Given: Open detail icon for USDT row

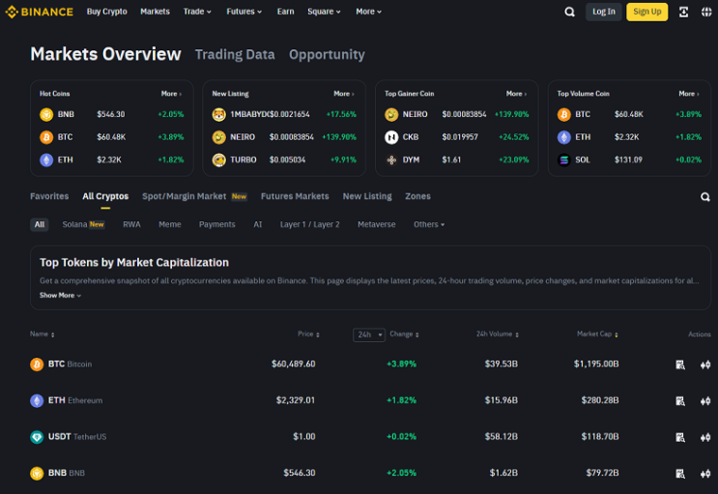Looking at the screenshot, I should point(680,438).
